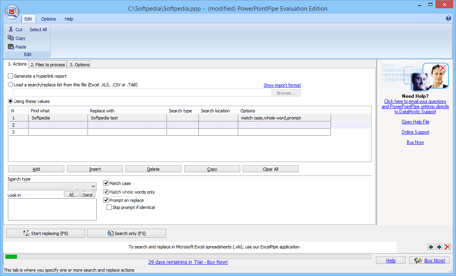Expand the Search type dropdown
Image resolution: width=456 pixels, height=276 pixels.
coord(93,186)
